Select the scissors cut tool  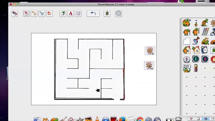click(42, 13)
